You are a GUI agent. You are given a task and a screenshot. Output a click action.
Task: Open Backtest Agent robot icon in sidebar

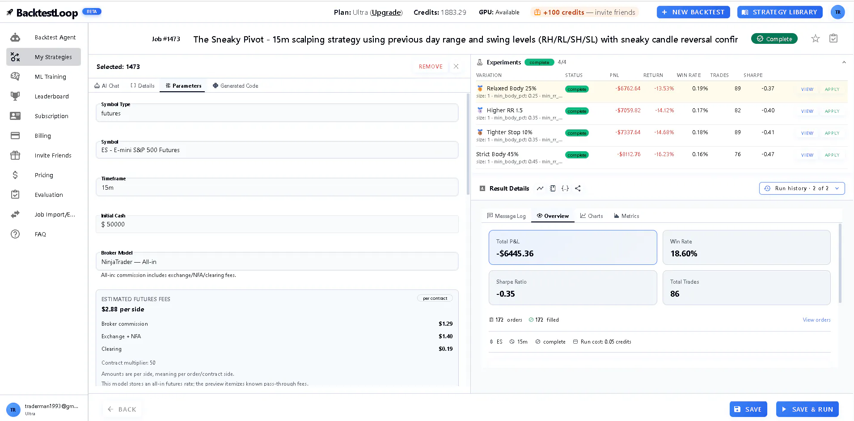(15, 38)
